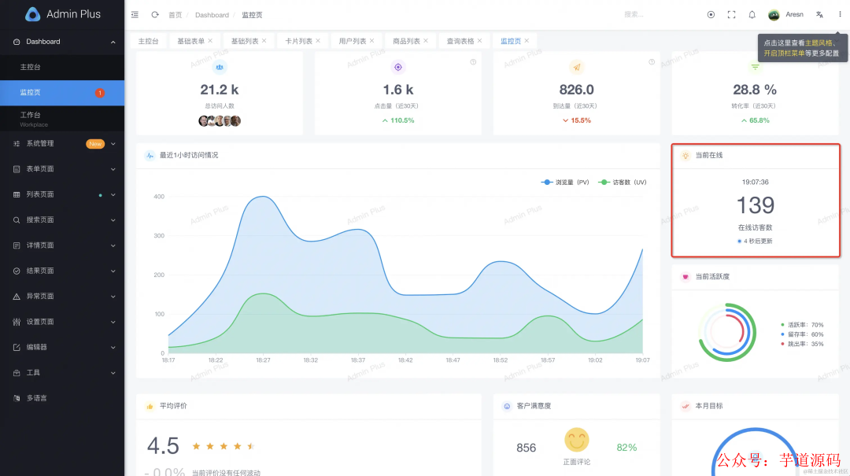850x476 pixels.
Task: Toggle the 跳出率 35% legend item
Action: click(x=802, y=344)
